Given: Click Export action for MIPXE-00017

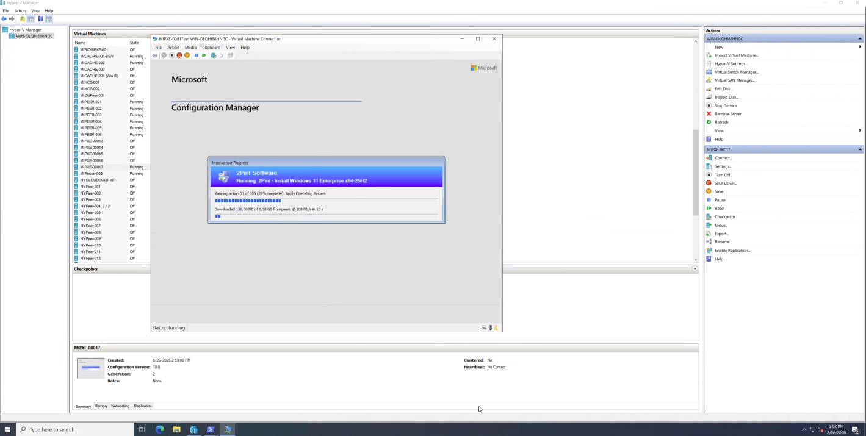Looking at the screenshot, I should pos(721,234).
